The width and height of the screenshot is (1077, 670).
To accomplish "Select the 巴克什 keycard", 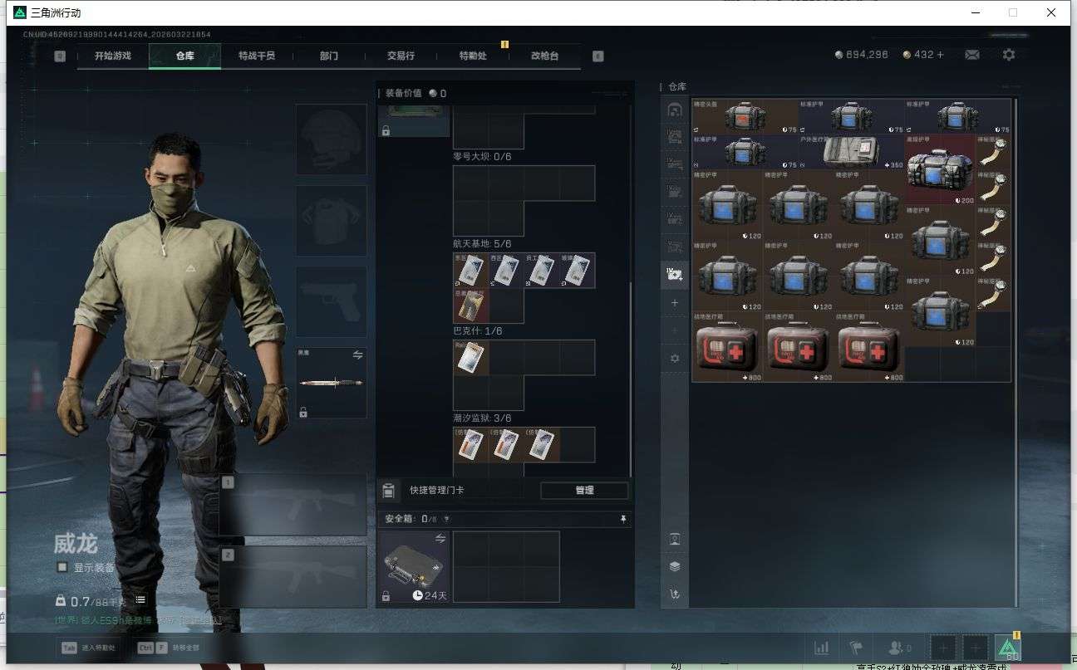I will [x=470, y=357].
